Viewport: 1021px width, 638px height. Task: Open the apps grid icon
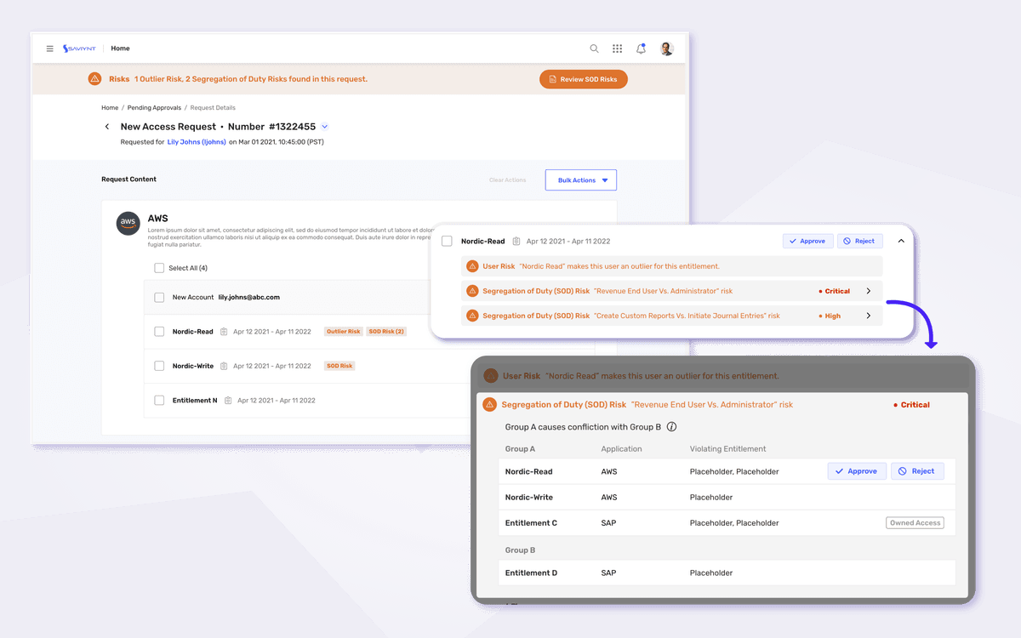[x=618, y=48]
